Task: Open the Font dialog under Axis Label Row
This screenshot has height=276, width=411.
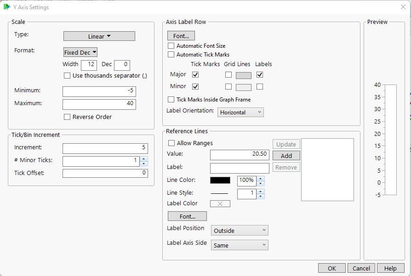Action: pyautogui.click(x=181, y=35)
